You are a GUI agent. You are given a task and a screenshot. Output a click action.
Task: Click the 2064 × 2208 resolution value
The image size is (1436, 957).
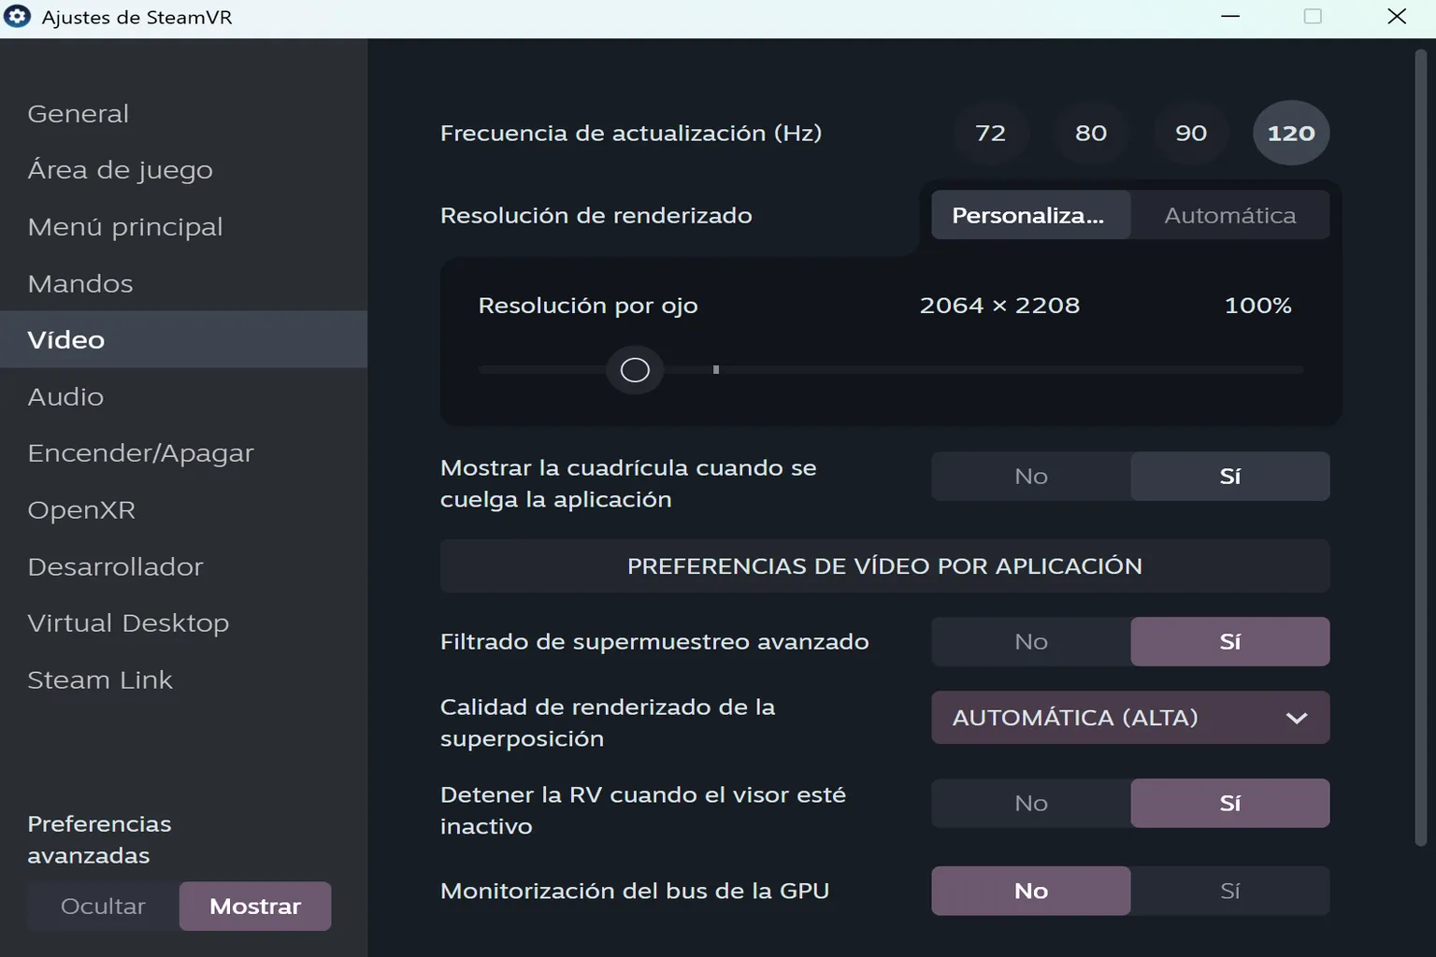[999, 306]
